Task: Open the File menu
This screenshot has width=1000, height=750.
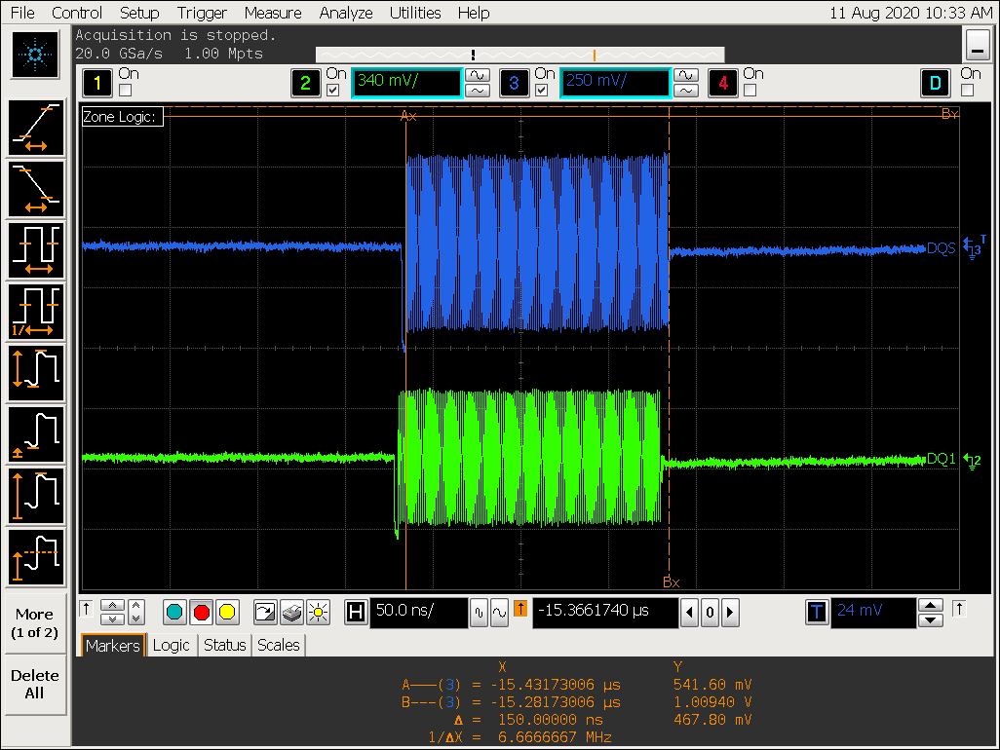Action: click(x=23, y=13)
